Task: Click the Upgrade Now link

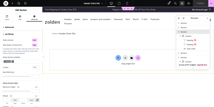Action: click(202, 65)
